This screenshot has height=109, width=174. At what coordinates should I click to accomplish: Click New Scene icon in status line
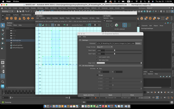[18, 11]
